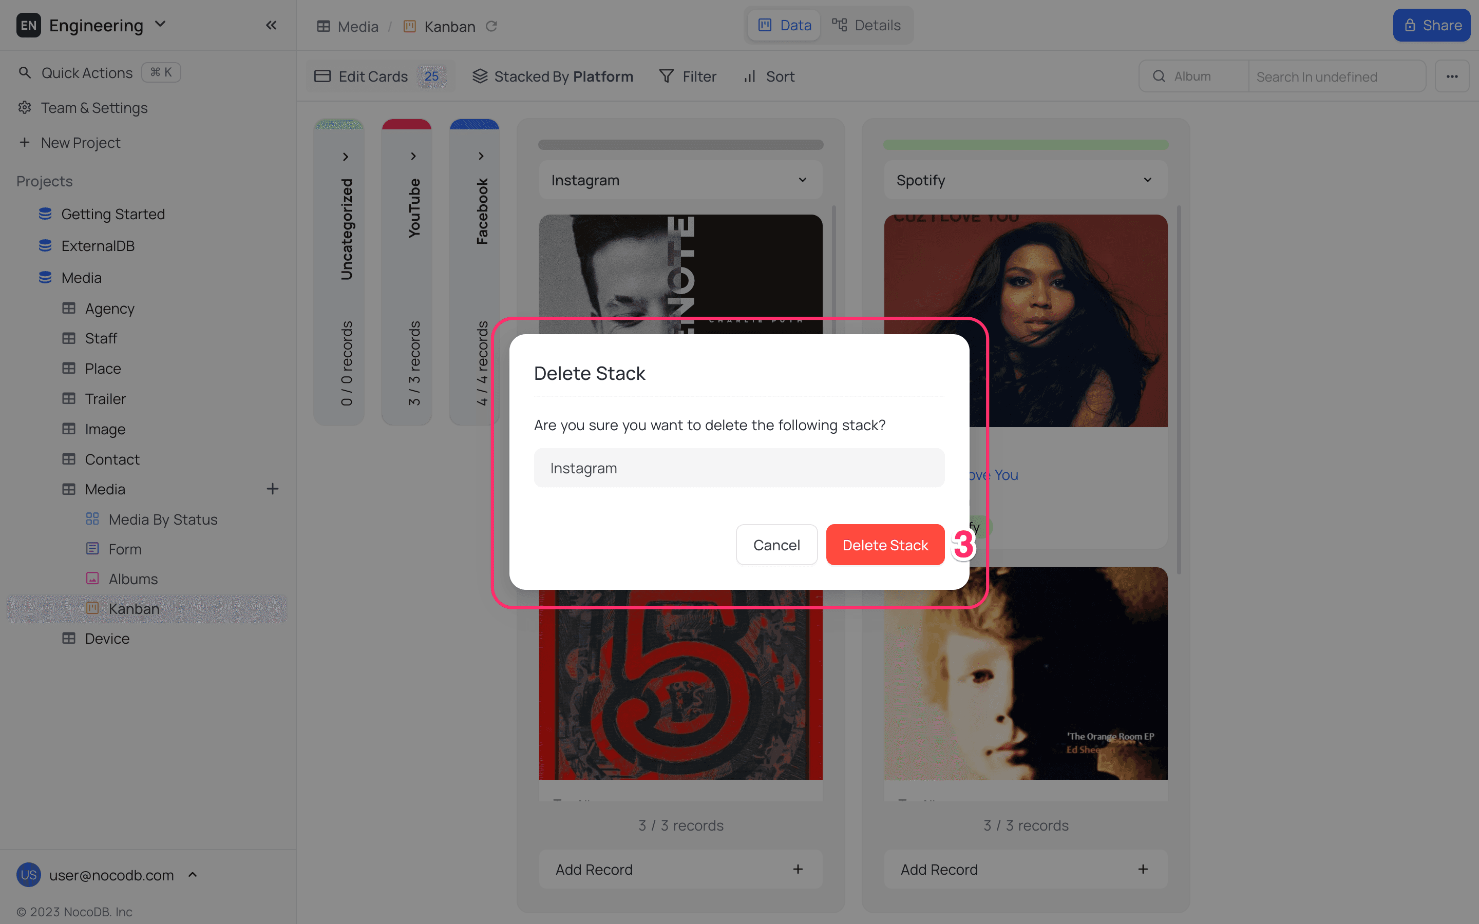1479x924 pixels.
Task: Open the Spotify stack dropdown
Action: [x=1147, y=180]
